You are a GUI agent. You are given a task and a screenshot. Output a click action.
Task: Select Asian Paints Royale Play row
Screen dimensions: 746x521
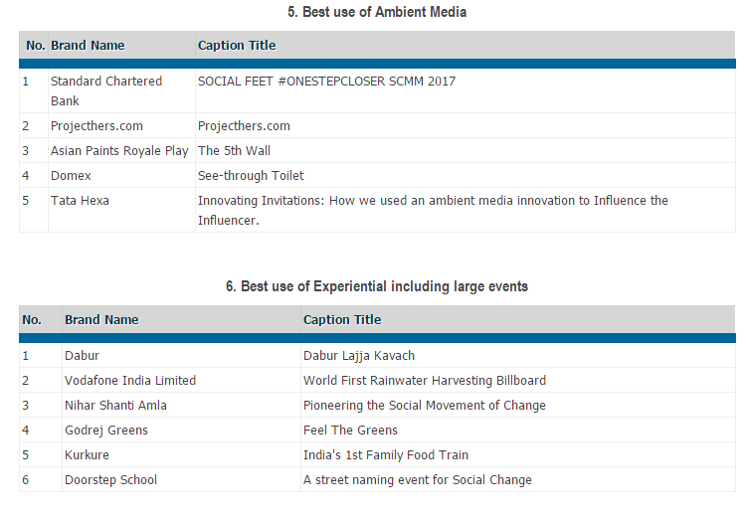[x=119, y=151]
